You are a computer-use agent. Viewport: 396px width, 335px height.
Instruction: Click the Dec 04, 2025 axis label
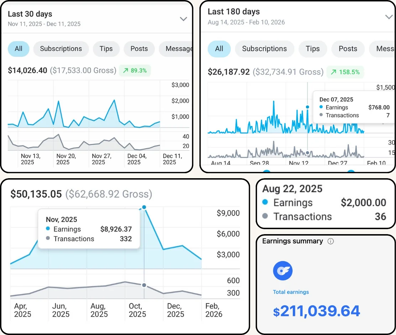click(137, 159)
